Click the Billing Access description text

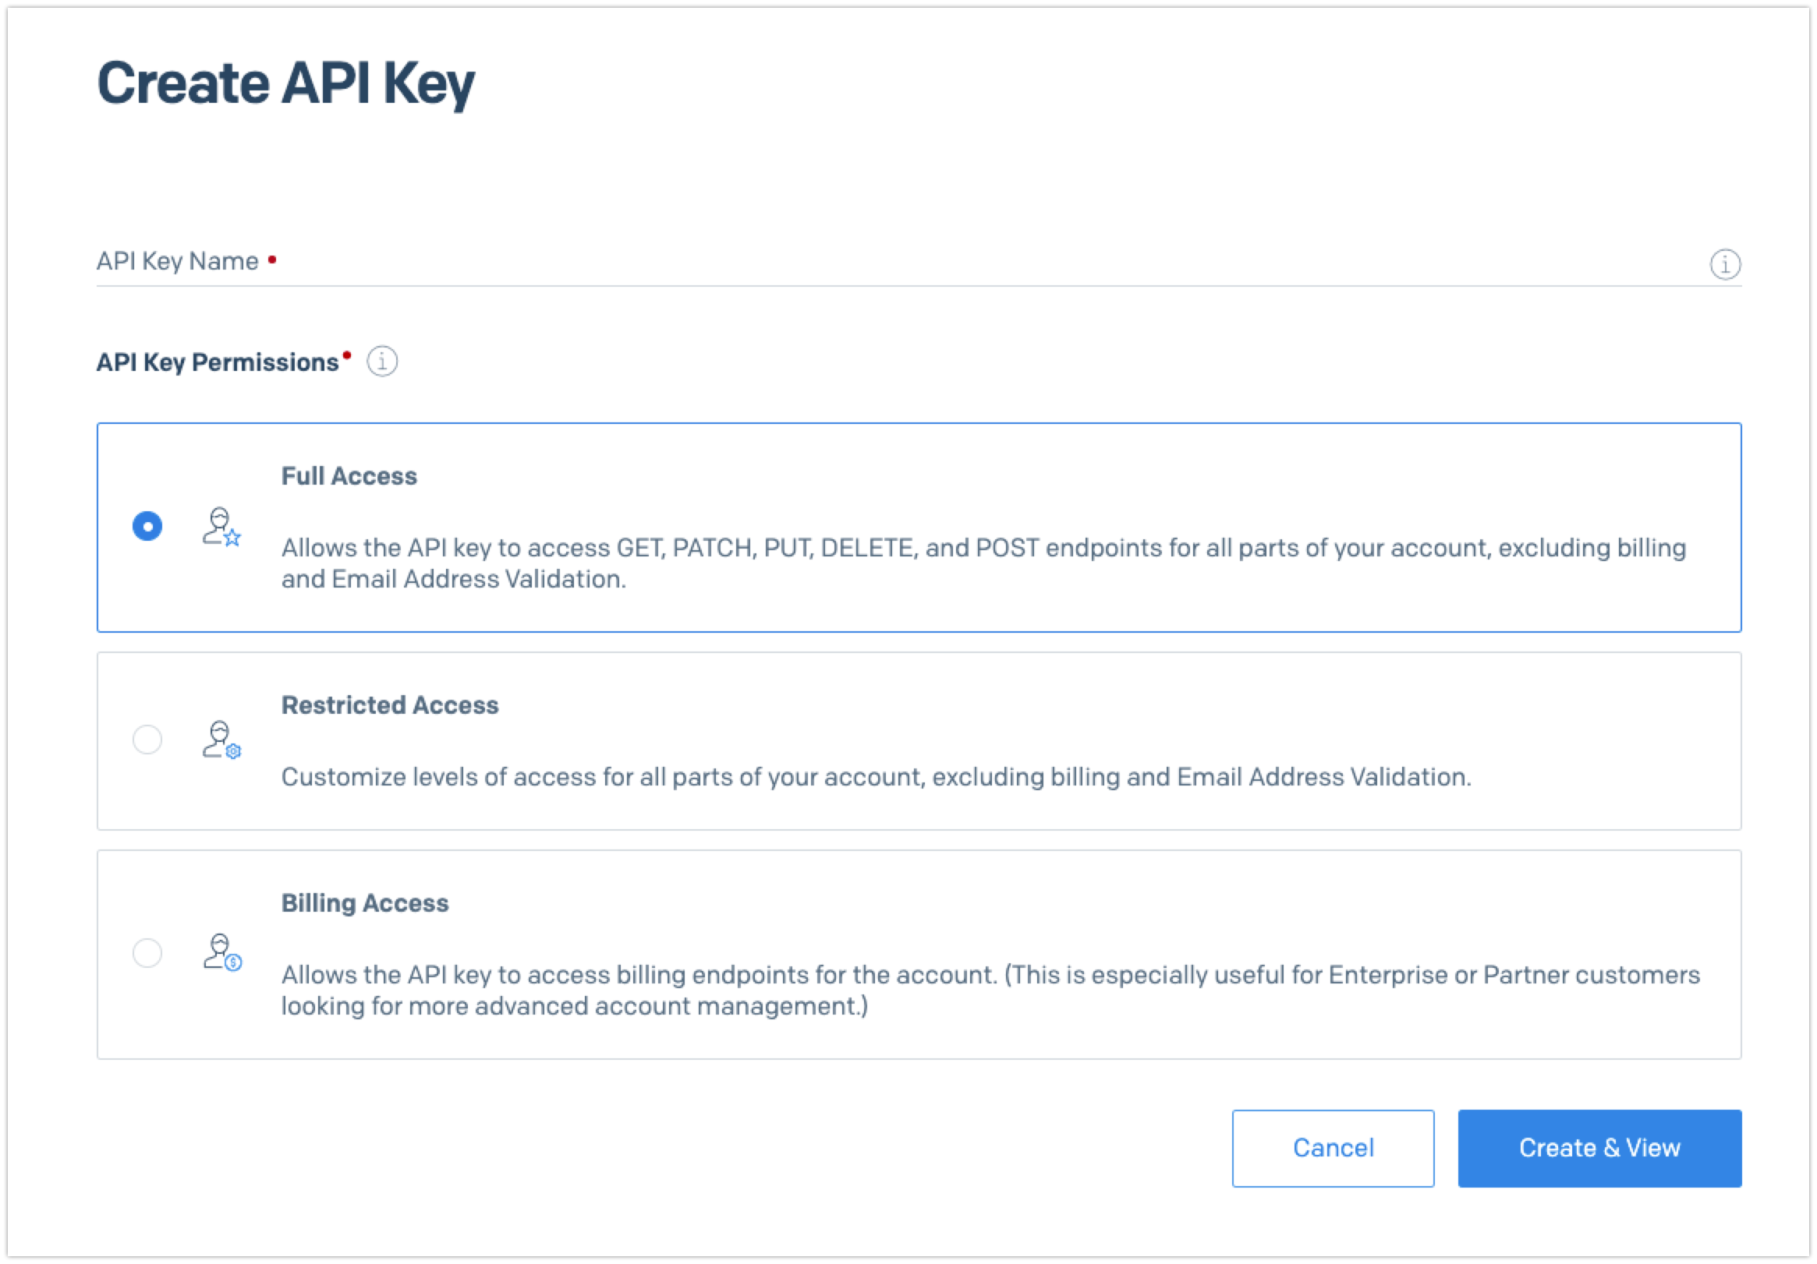tap(991, 990)
